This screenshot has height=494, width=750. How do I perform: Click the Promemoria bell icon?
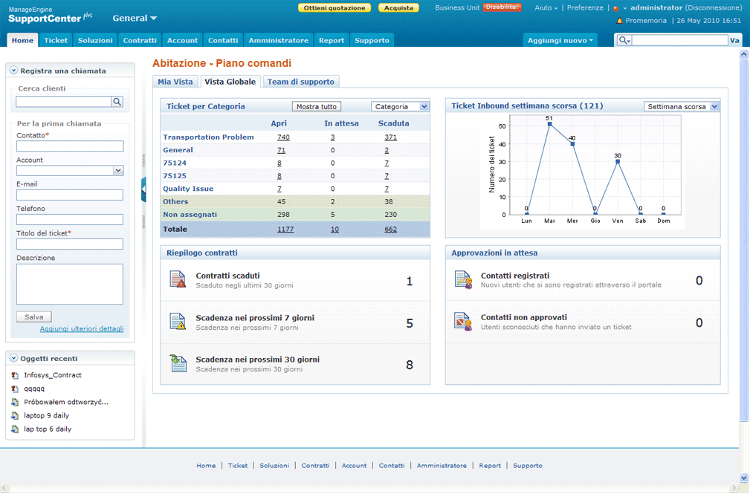[620, 21]
